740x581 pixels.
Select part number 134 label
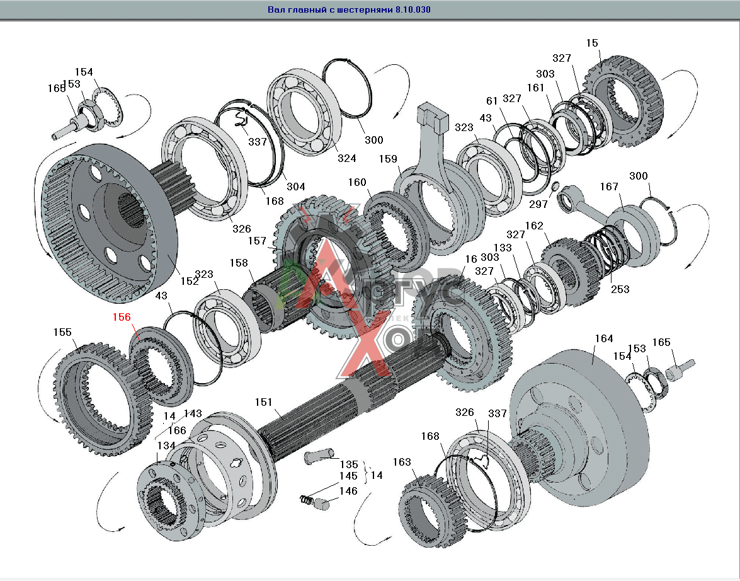(166, 446)
